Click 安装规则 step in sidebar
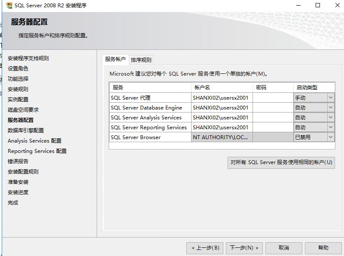The image size is (344, 256). [x=18, y=89]
